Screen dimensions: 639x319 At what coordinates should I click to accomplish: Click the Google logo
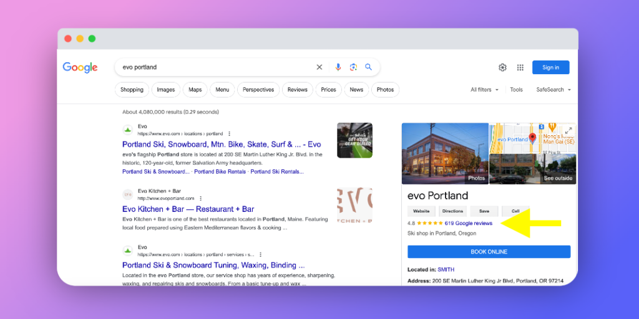point(80,67)
